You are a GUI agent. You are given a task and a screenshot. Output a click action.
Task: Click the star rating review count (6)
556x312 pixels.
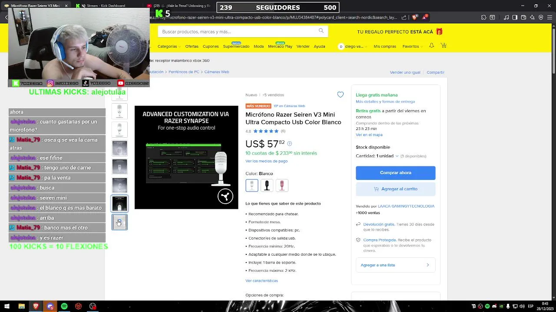coord(283,131)
